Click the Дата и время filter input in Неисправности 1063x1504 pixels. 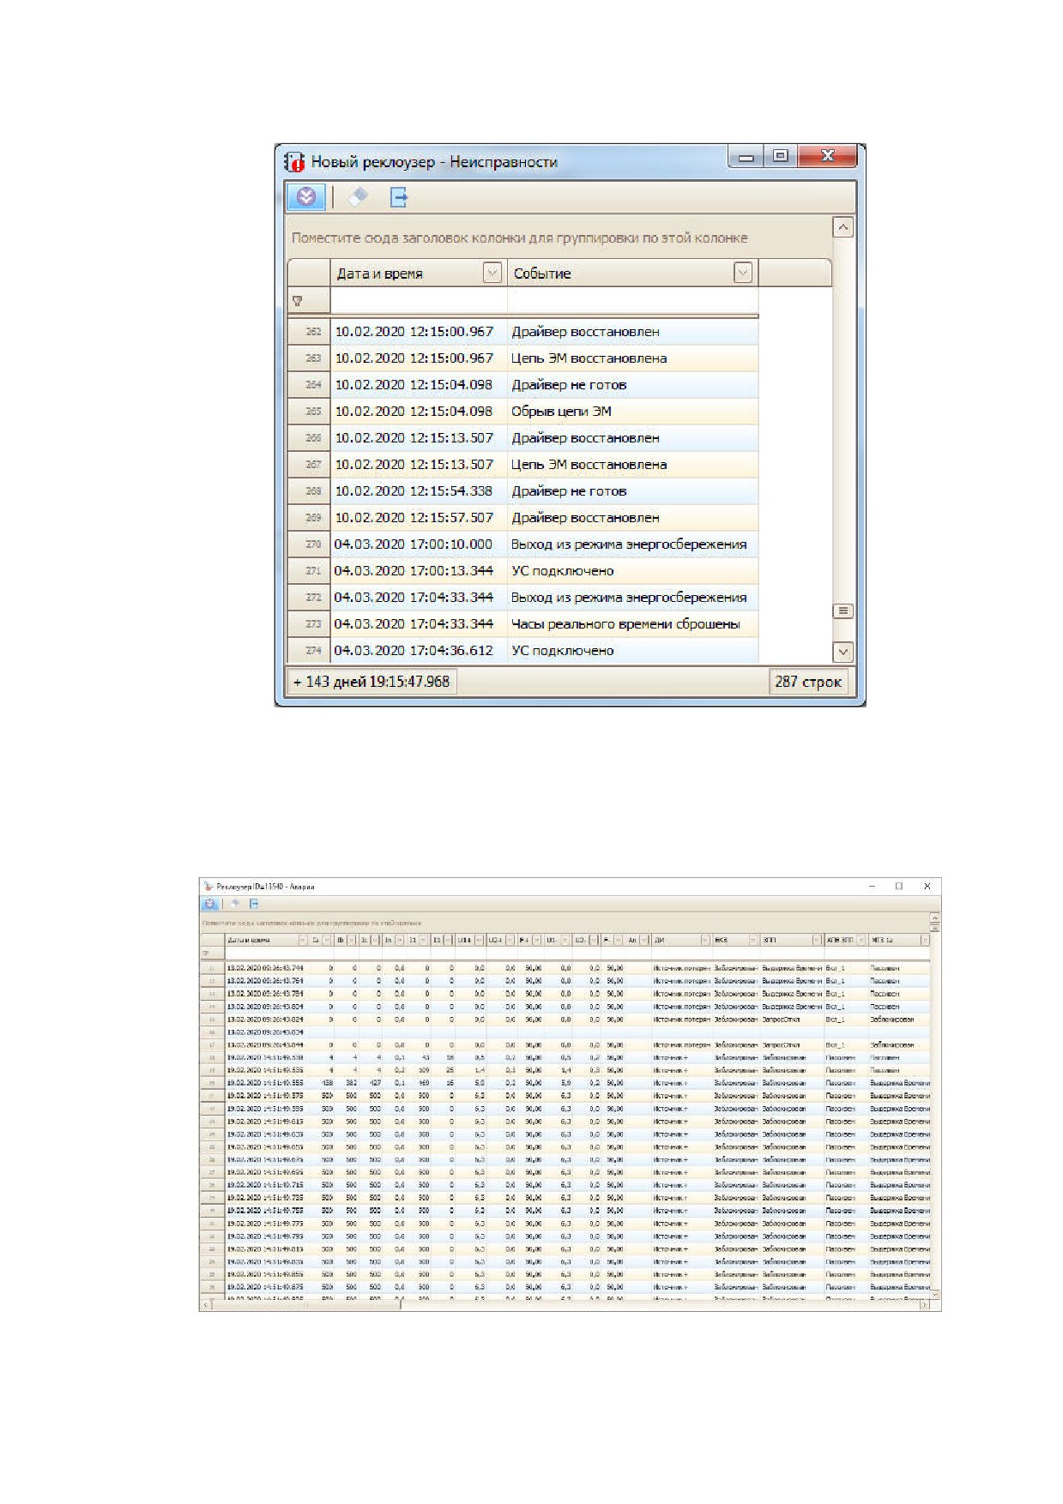[419, 301]
